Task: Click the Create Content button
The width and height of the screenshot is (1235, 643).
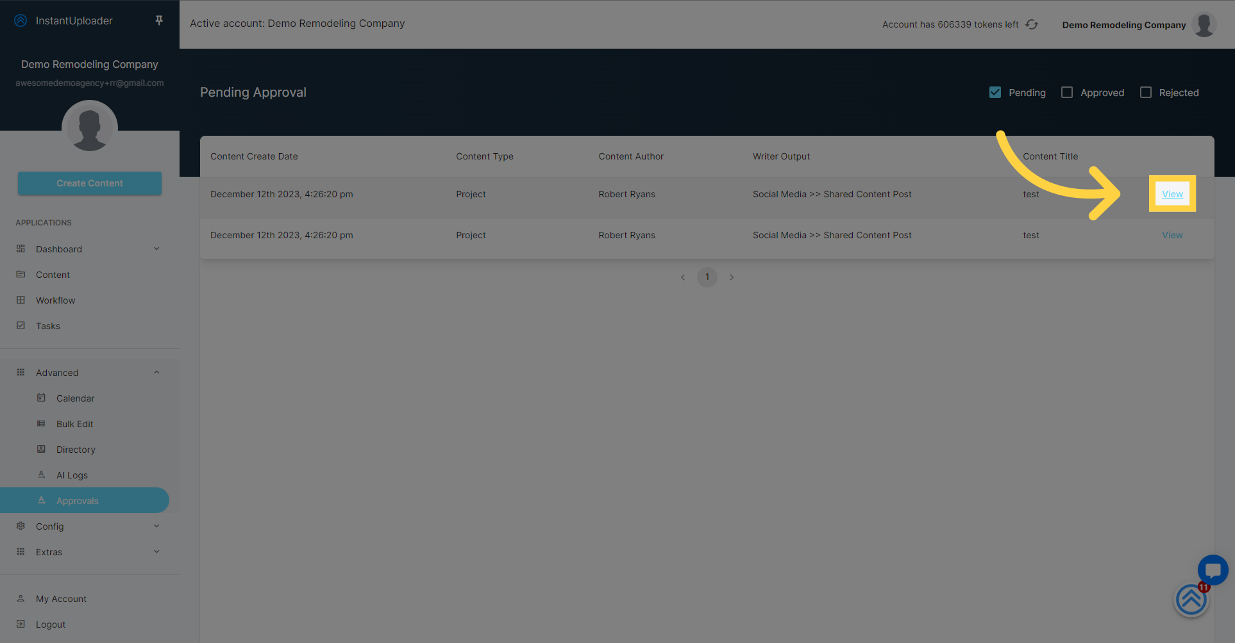Action: (90, 183)
